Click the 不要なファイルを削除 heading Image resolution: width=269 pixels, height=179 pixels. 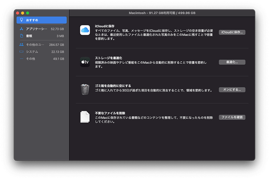110,113
